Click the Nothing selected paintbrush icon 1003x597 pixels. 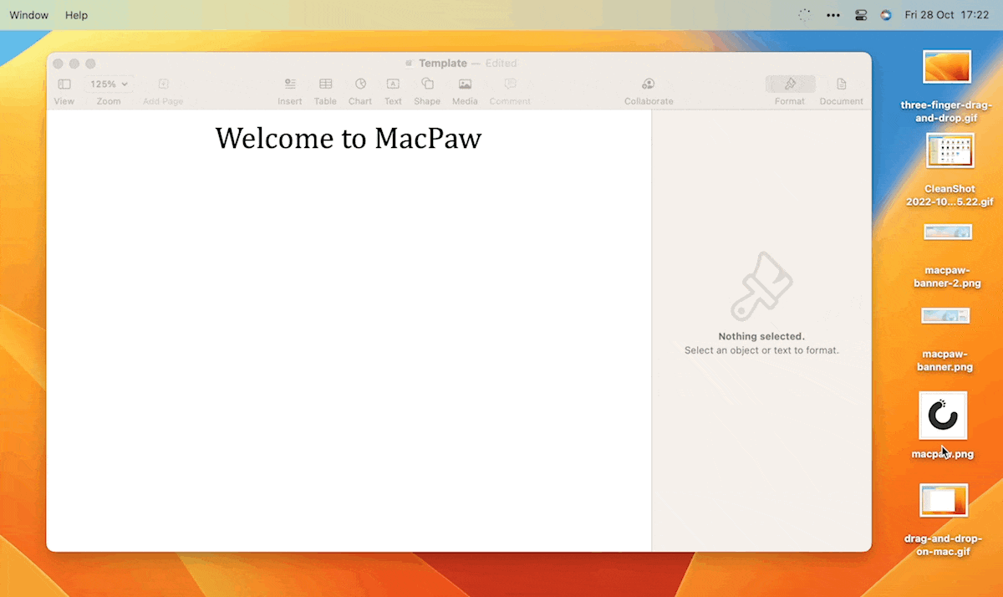point(761,286)
